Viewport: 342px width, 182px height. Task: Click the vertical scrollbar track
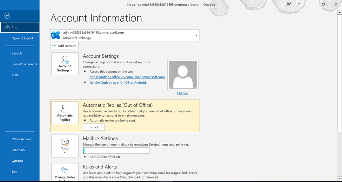[x=340, y=154]
